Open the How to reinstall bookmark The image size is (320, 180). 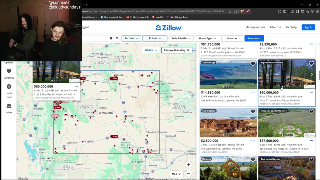click(x=112, y=17)
